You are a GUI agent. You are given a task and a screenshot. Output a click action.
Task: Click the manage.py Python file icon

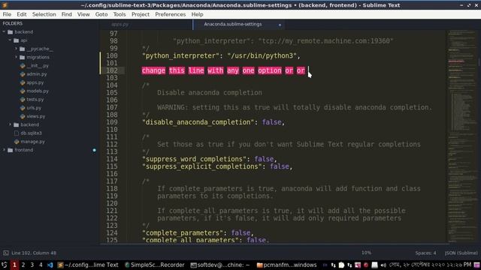[x=17, y=142]
